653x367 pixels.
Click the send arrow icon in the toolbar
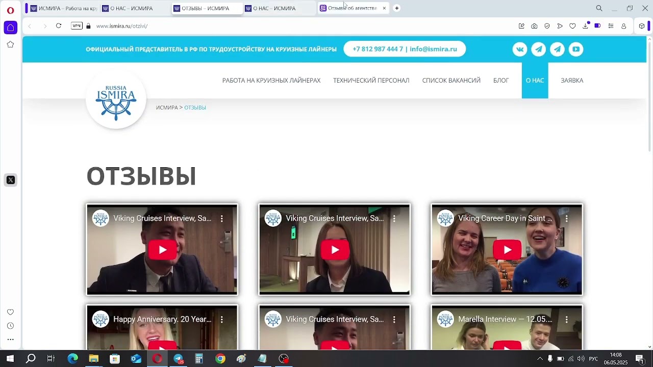click(x=560, y=26)
